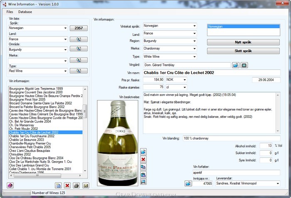291x198 pixels.
Task: Click the printer icon below wine list
Action: coord(76,186)
